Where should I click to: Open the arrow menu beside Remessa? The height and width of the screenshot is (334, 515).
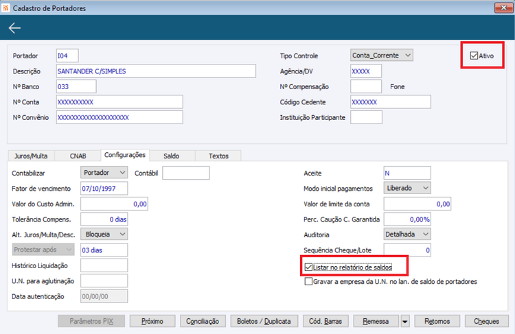(x=405, y=321)
